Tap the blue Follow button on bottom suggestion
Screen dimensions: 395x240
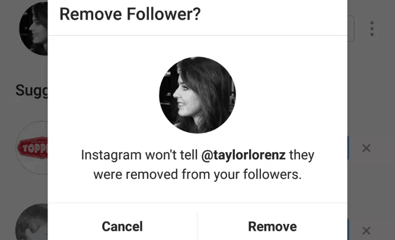[349, 229]
